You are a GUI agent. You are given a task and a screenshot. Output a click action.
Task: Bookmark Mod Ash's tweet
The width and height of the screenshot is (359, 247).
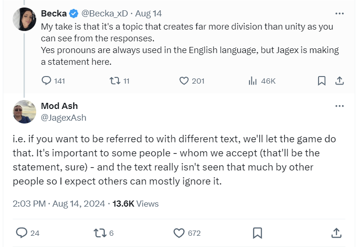click(258, 232)
